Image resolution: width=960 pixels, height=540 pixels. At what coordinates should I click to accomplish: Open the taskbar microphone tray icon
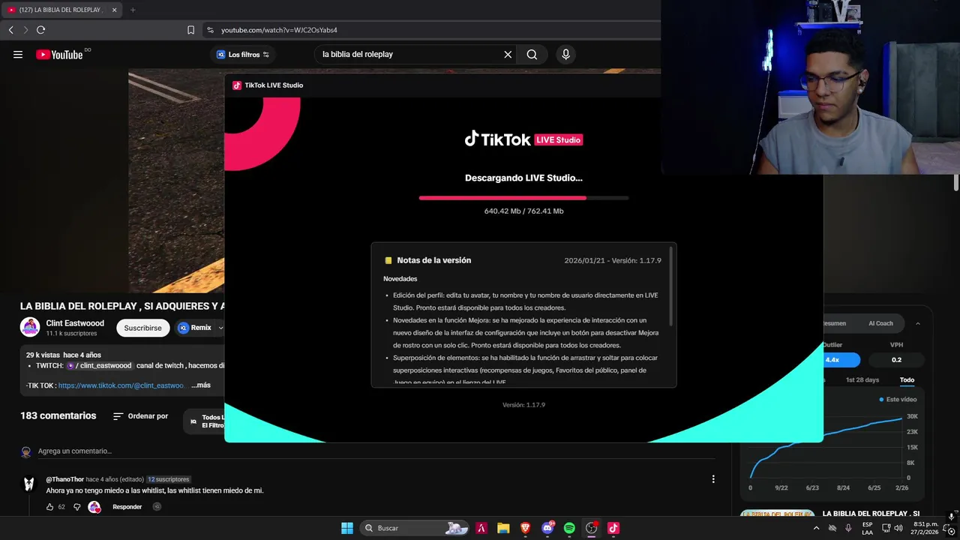[848, 528]
